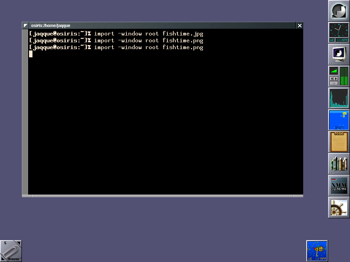Image resolution: width=350 pixels, height=262 pixels.
Task: Open the analog clock dockapp
Action: 339,33
